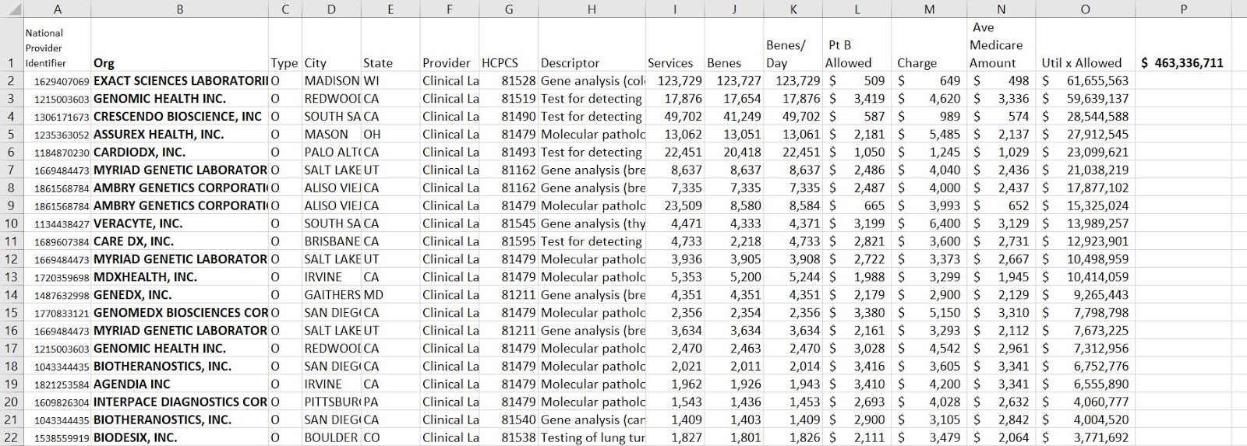This screenshot has height=446, width=1247.
Task: Click the MASON city cell
Action: (x=331, y=135)
